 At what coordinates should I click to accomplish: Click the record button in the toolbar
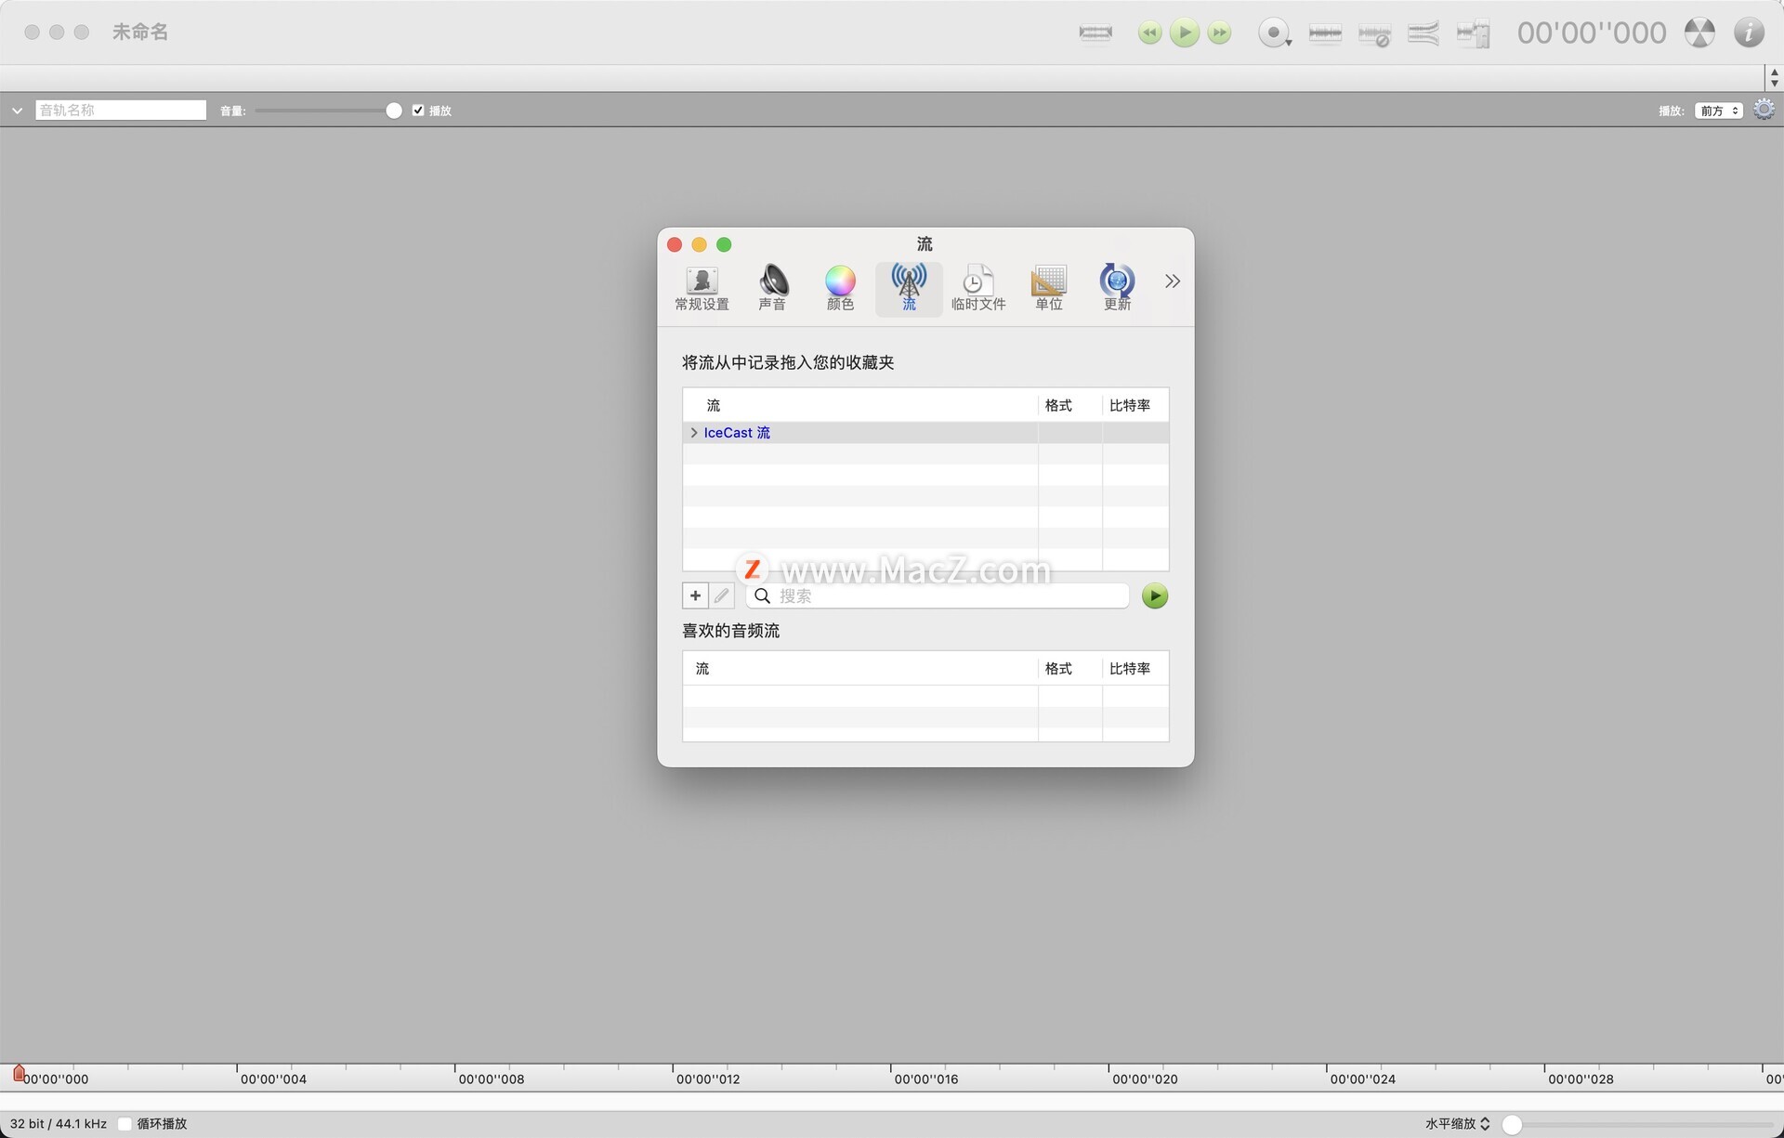[1274, 33]
